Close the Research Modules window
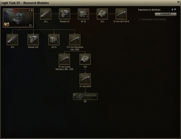 pos(178,2)
